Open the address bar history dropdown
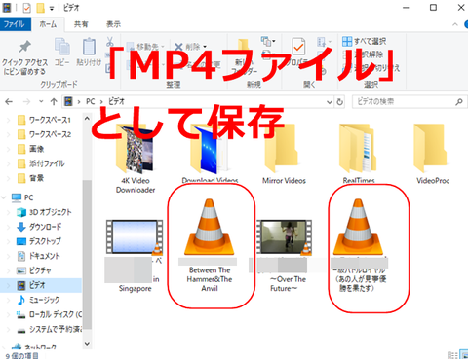This screenshot has width=468, height=359. [x=330, y=102]
